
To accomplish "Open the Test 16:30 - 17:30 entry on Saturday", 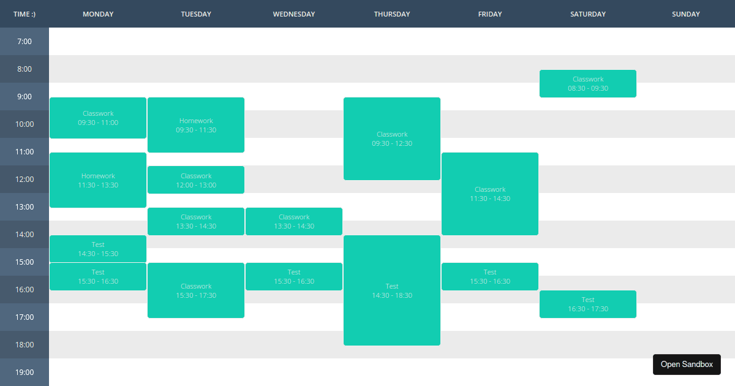I will pos(587,304).
